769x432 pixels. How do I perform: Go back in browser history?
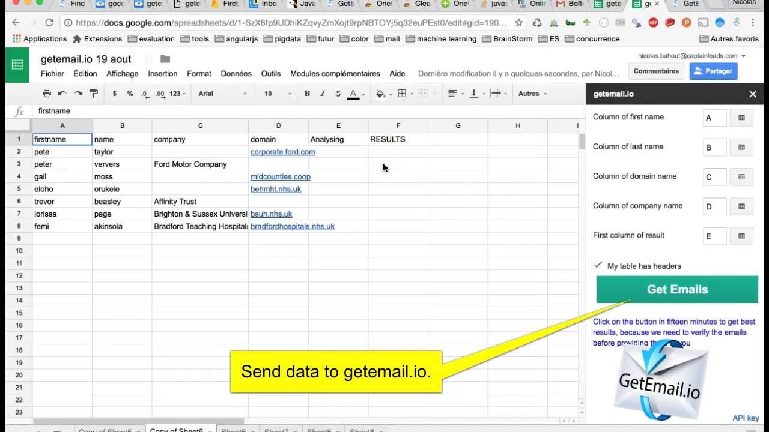point(16,23)
